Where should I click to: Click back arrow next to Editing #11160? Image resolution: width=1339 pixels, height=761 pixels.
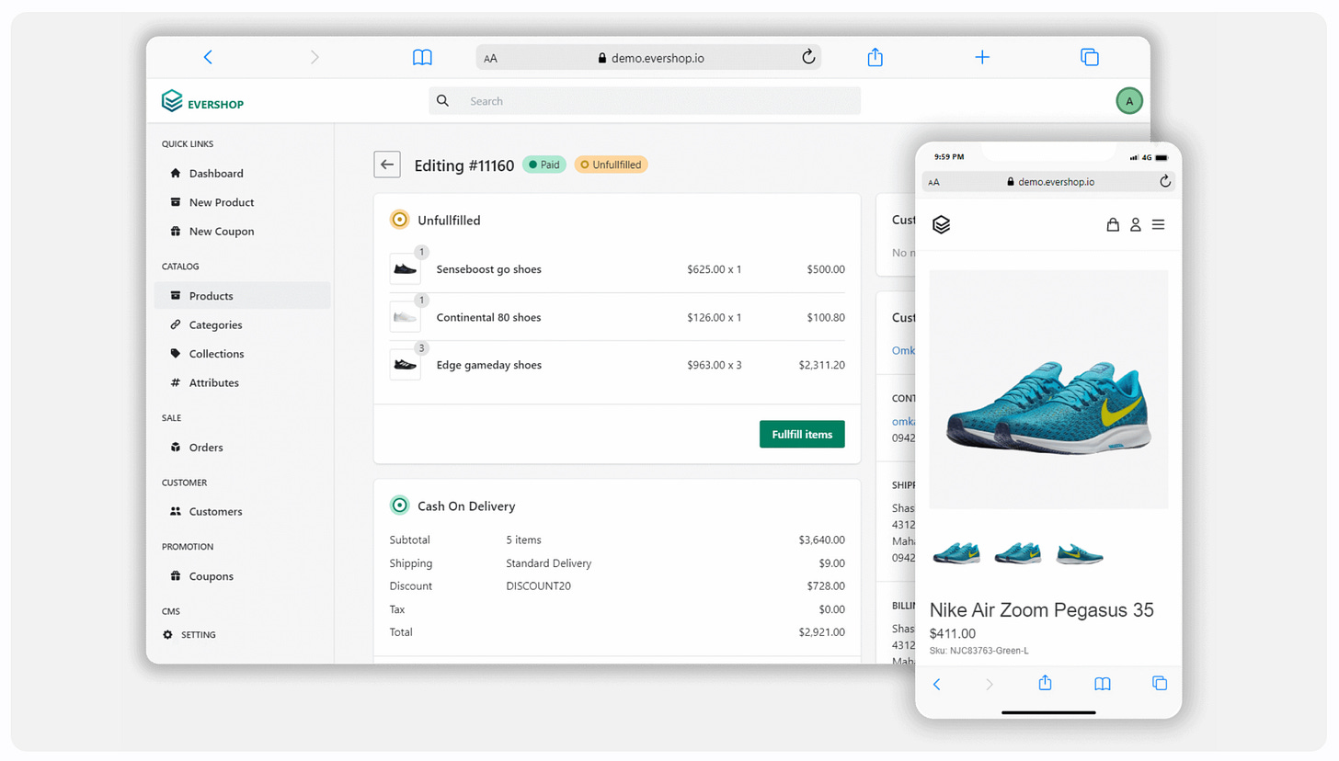point(387,165)
